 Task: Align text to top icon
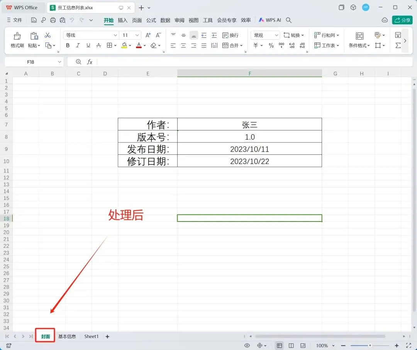coord(173,35)
